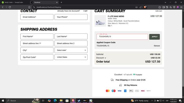Reload the checkout page
184x103 pixels.
coord(10,7)
